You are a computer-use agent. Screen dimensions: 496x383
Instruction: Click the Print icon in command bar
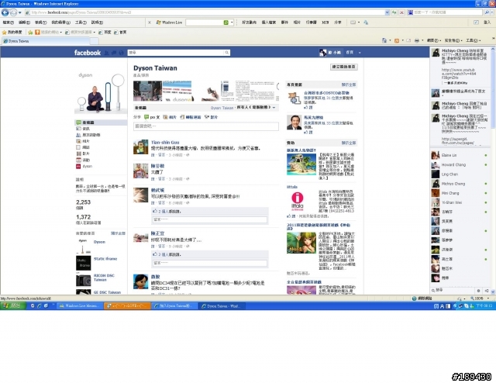[x=417, y=40]
